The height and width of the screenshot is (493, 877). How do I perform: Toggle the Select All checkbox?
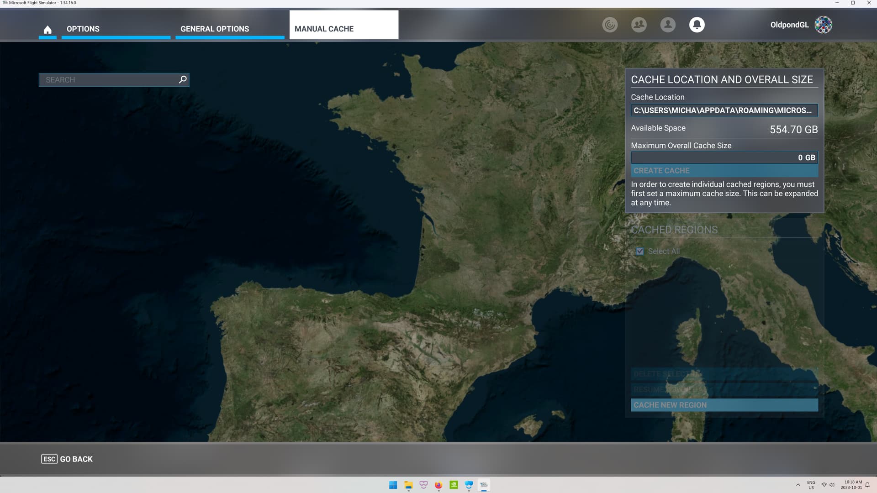tap(640, 251)
